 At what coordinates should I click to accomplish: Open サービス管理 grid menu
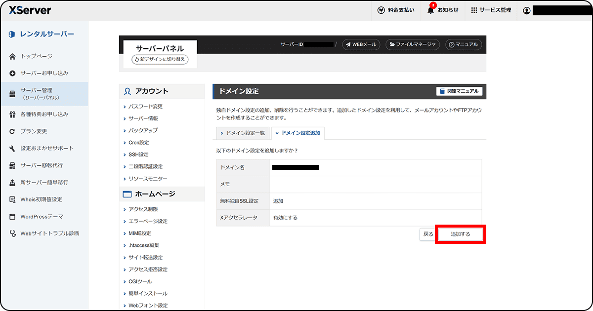point(491,10)
